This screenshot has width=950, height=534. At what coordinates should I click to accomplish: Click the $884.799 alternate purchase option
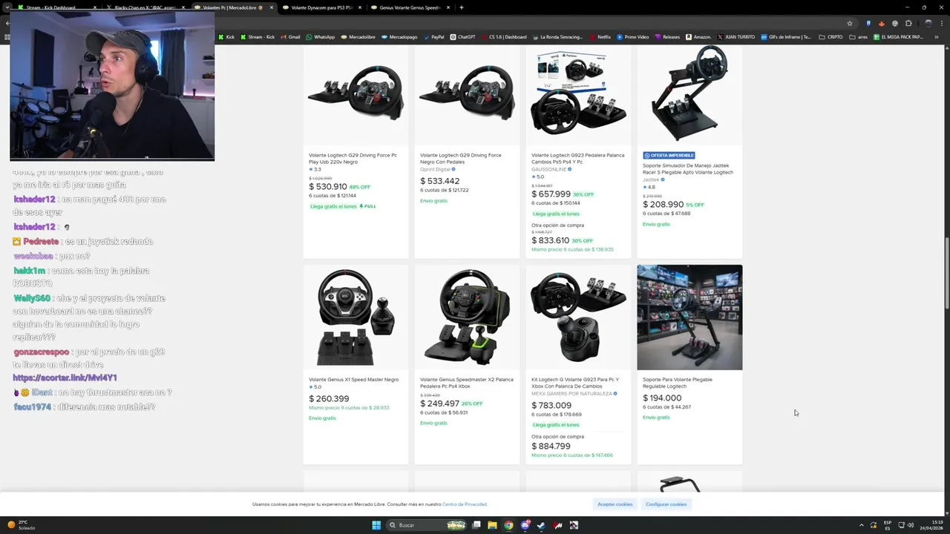[x=551, y=446]
